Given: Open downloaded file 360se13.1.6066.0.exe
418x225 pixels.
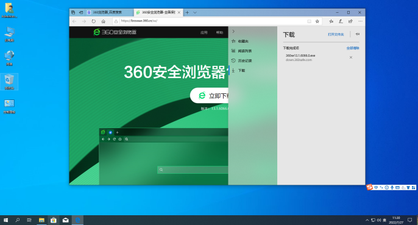Looking at the screenshot, I should (300, 55).
